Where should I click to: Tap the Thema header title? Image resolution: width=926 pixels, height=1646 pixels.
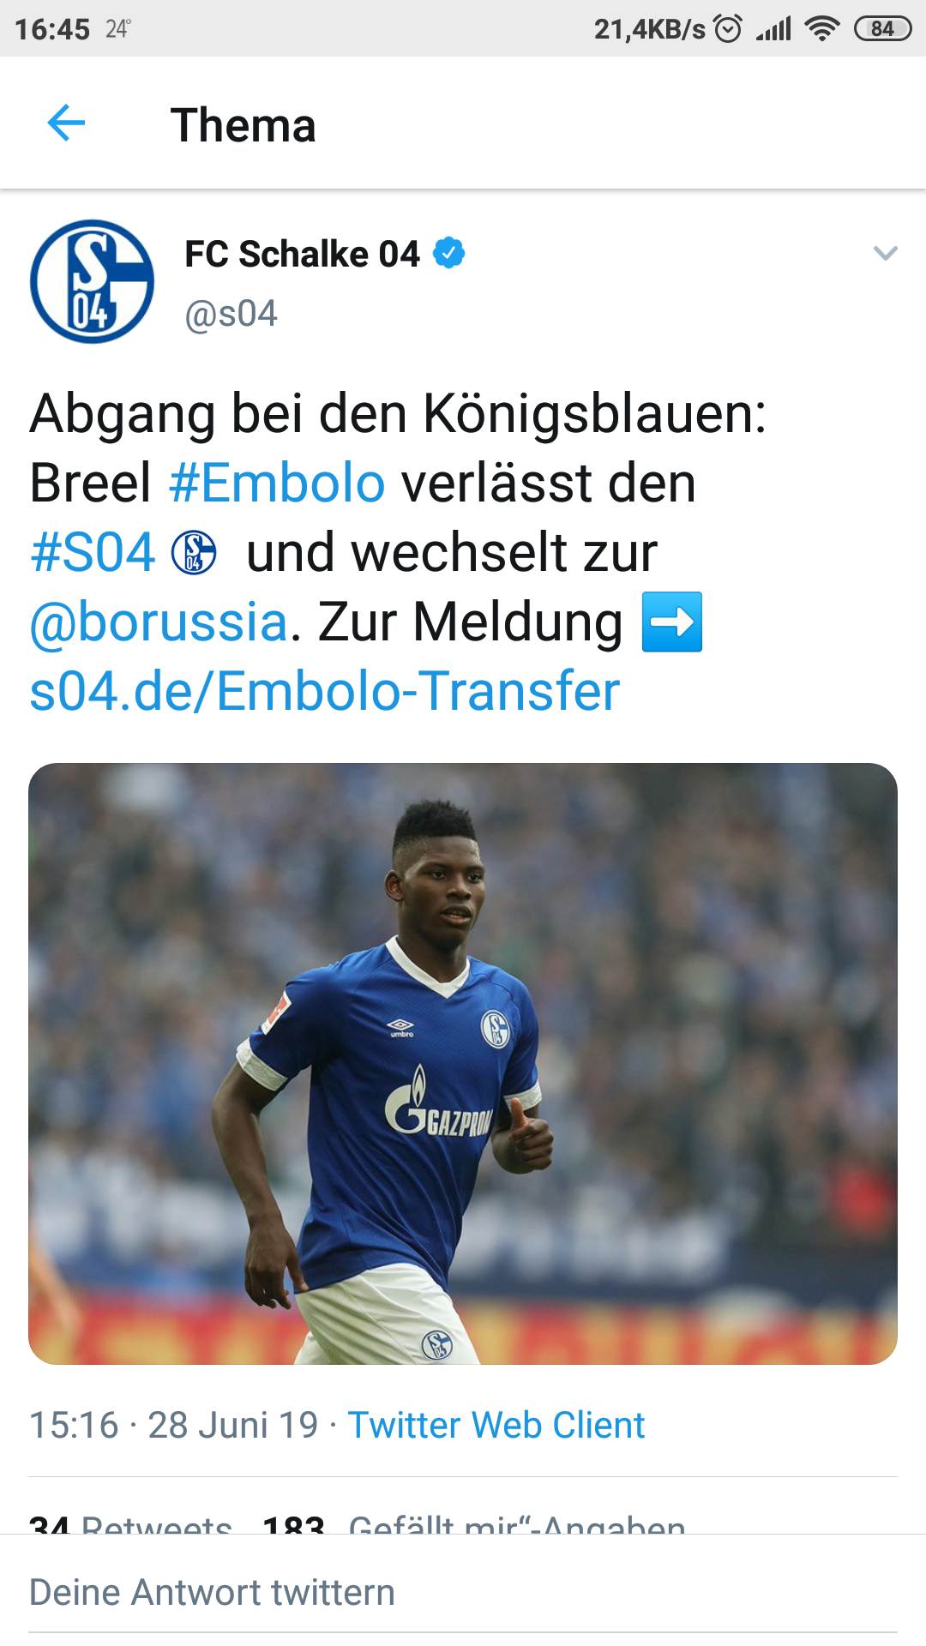pos(244,125)
